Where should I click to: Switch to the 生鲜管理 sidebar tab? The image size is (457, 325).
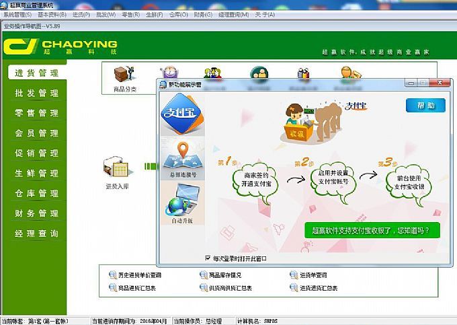pyautogui.click(x=37, y=173)
